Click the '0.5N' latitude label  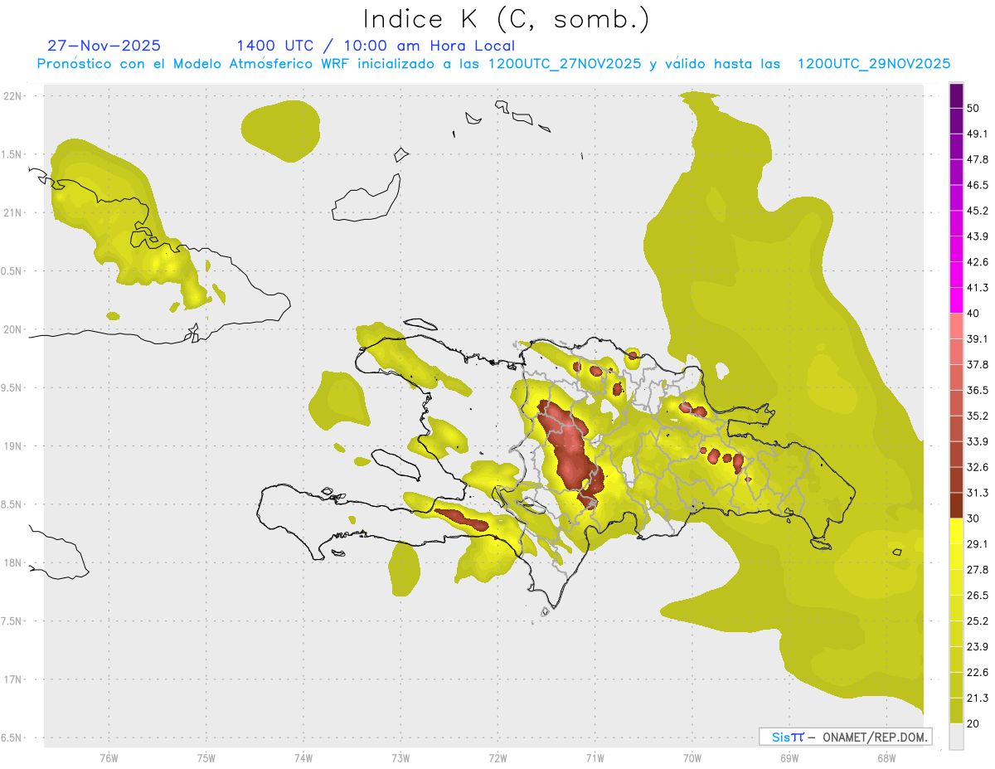point(12,270)
